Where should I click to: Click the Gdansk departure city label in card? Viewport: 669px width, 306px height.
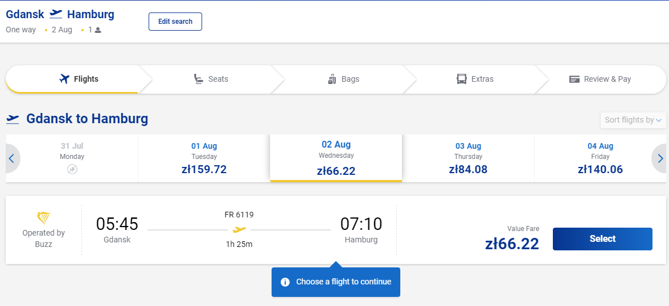pyautogui.click(x=117, y=240)
